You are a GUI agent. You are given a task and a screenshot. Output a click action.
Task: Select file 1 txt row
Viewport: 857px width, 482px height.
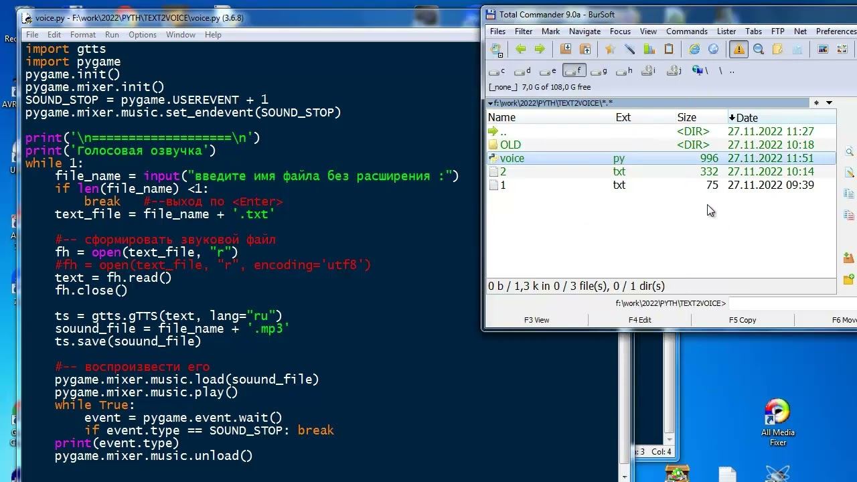tap(661, 185)
